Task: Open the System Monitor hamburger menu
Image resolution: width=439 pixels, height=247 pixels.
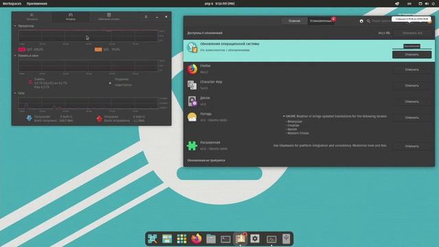Action: (146, 16)
